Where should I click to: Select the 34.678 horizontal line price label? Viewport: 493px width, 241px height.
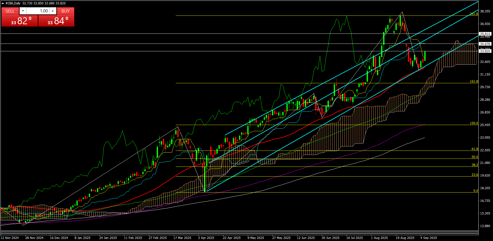(485, 44)
